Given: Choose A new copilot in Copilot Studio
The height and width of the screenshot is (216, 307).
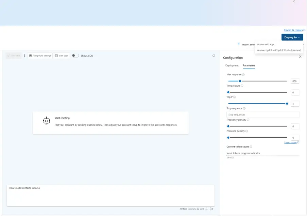Looking at the screenshot, I should point(279,50).
